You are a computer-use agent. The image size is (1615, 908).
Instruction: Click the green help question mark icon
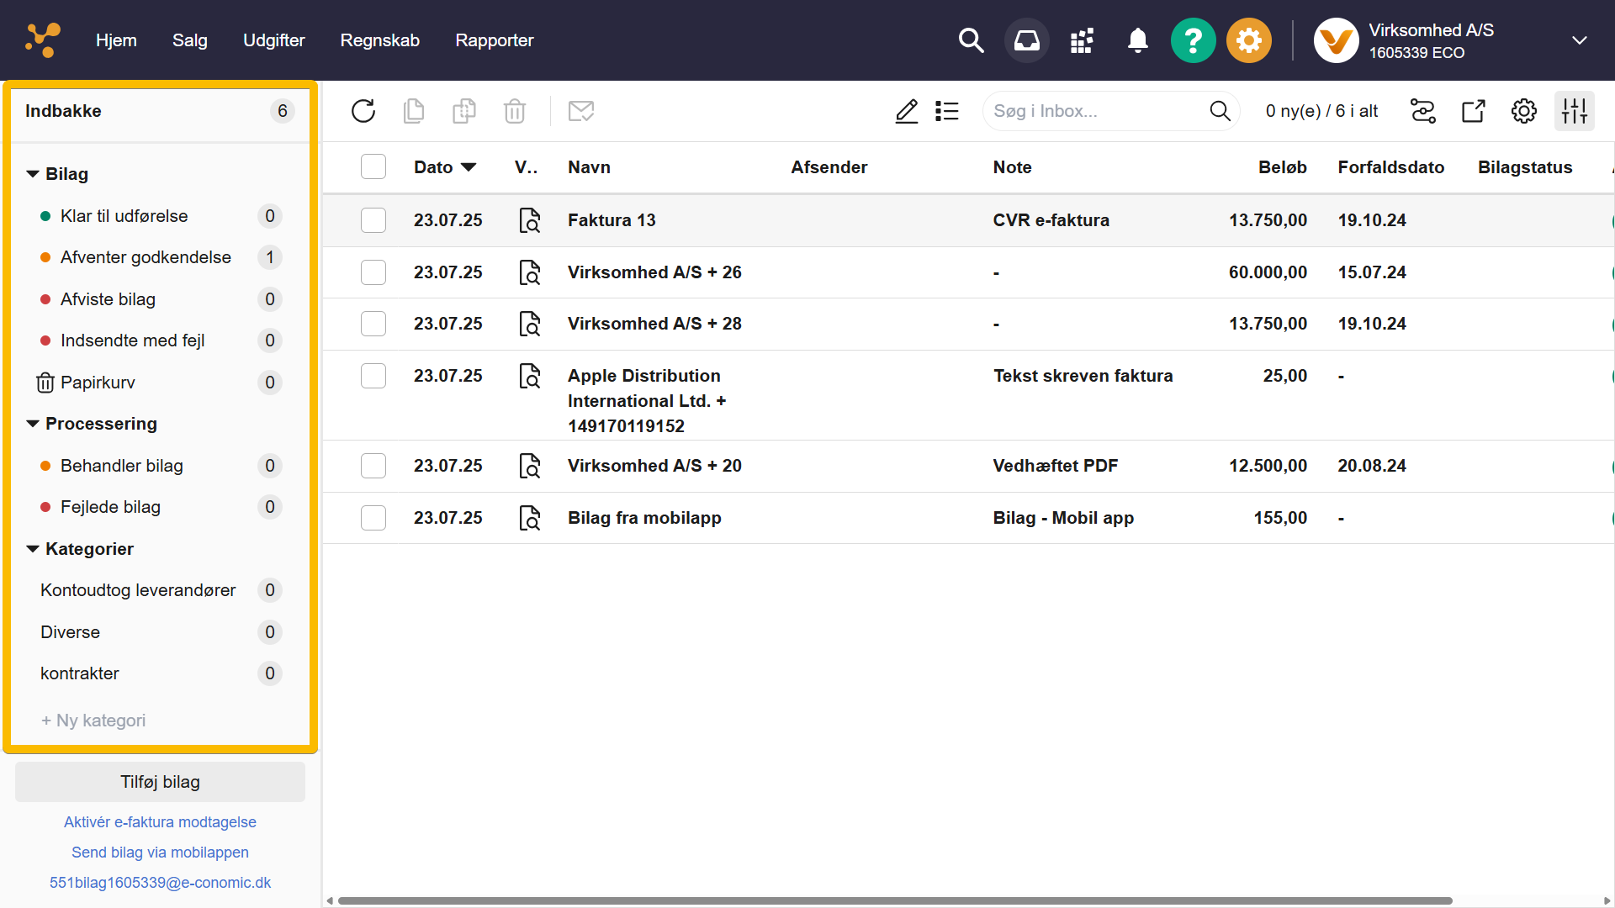pos(1193,40)
